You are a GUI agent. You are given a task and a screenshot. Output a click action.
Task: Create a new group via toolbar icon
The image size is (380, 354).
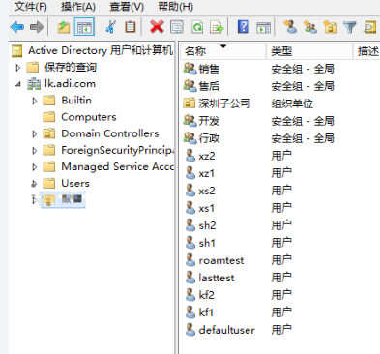pyautogui.click(x=310, y=27)
